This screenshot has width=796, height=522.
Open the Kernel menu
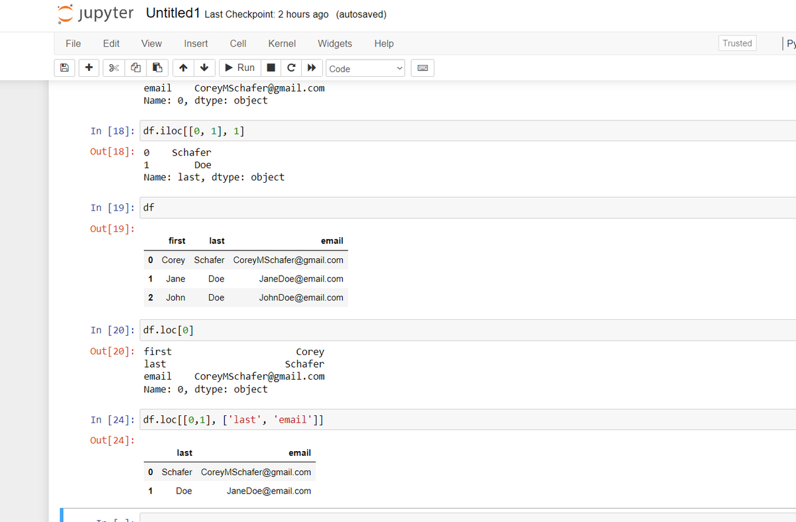coord(282,43)
